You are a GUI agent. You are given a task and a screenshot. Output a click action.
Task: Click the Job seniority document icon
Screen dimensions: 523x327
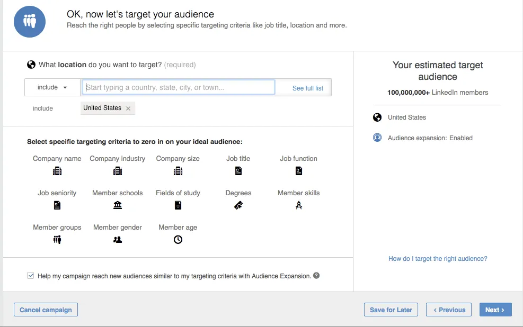coord(57,205)
